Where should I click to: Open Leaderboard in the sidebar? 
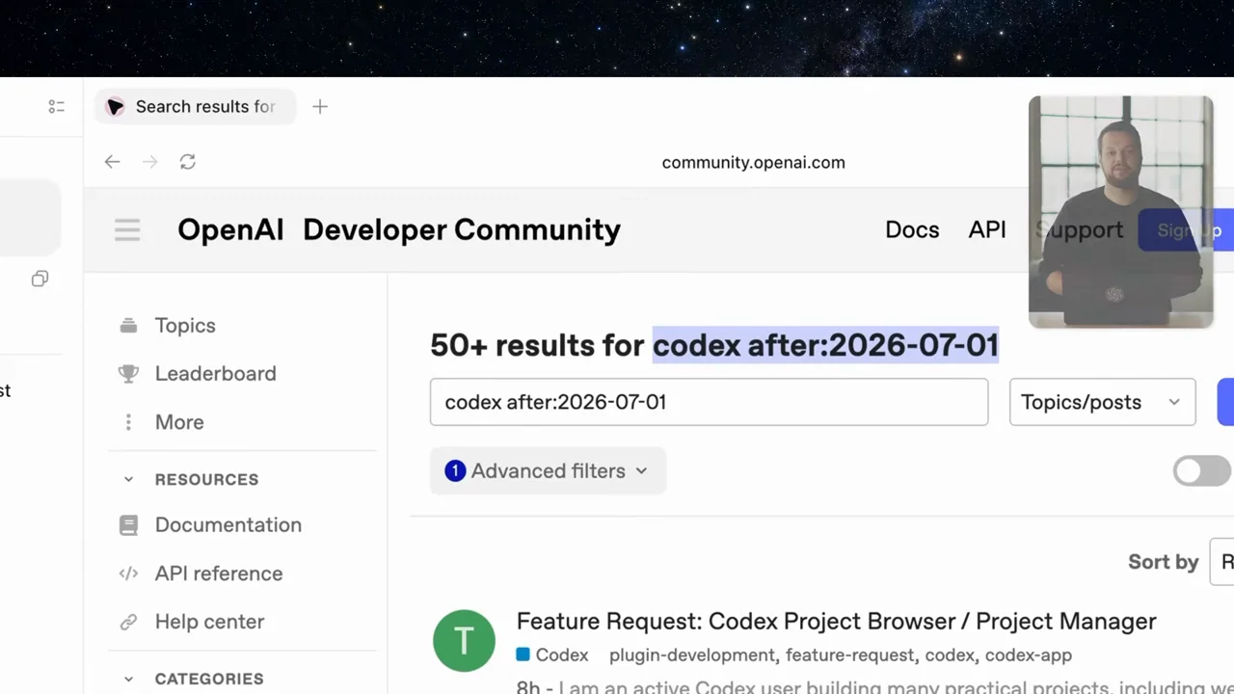pyautogui.click(x=216, y=374)
